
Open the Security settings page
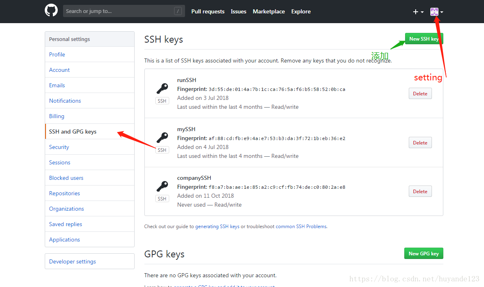click(89, 147)
